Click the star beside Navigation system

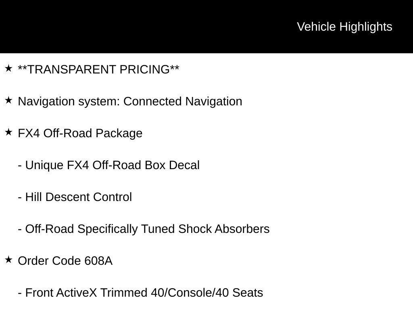pyautogui.click(x=9, y=101)
